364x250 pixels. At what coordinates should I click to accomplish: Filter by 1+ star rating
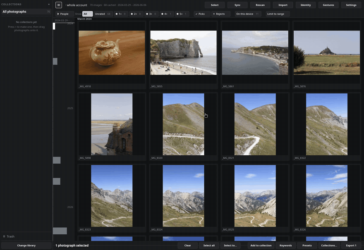pos(121,14)
